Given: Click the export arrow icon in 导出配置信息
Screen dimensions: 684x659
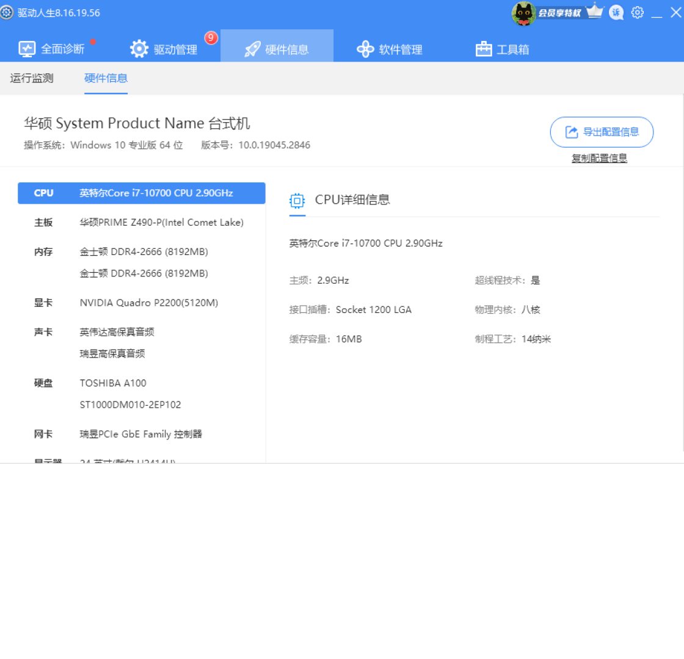Looking at the screenshot, I should [572, 132].
